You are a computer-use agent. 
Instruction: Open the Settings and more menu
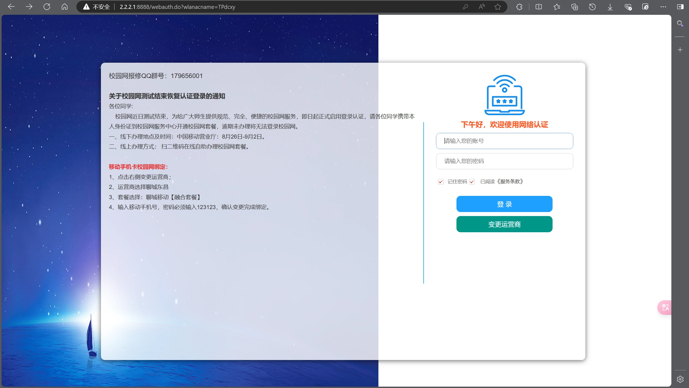[663, 7]
